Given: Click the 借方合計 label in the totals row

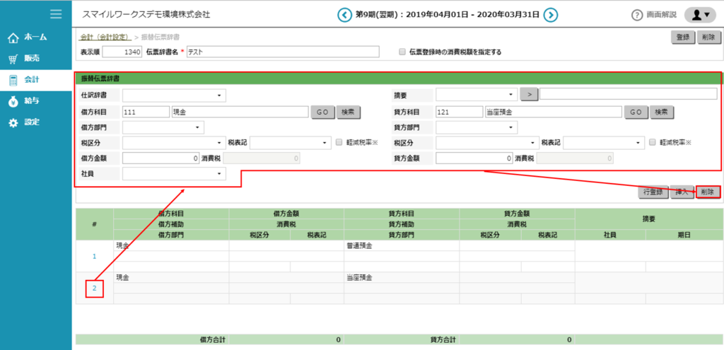Looking at the screenshot, I should pyautogui.click(x=212, y=339).
